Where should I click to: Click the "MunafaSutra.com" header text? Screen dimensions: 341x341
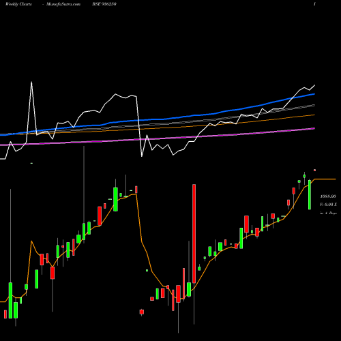click(x=63, y=4)
